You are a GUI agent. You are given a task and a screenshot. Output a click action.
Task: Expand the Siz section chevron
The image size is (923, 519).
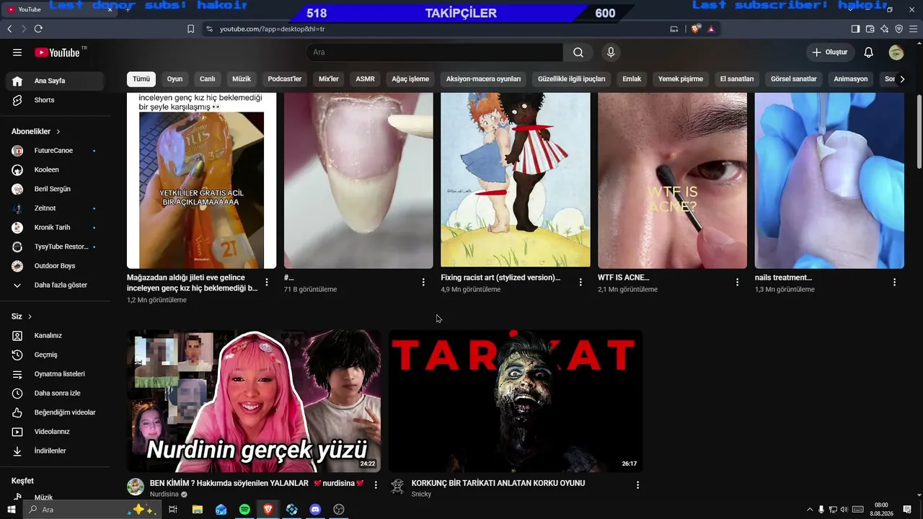[x=30, y=316]
